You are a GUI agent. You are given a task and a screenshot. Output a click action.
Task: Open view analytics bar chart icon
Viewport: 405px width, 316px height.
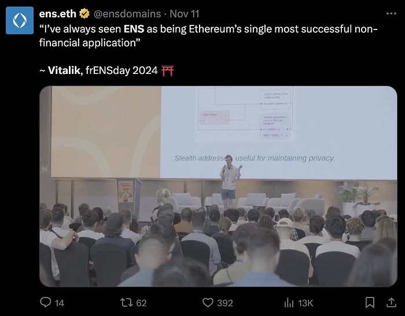point(289,302)
